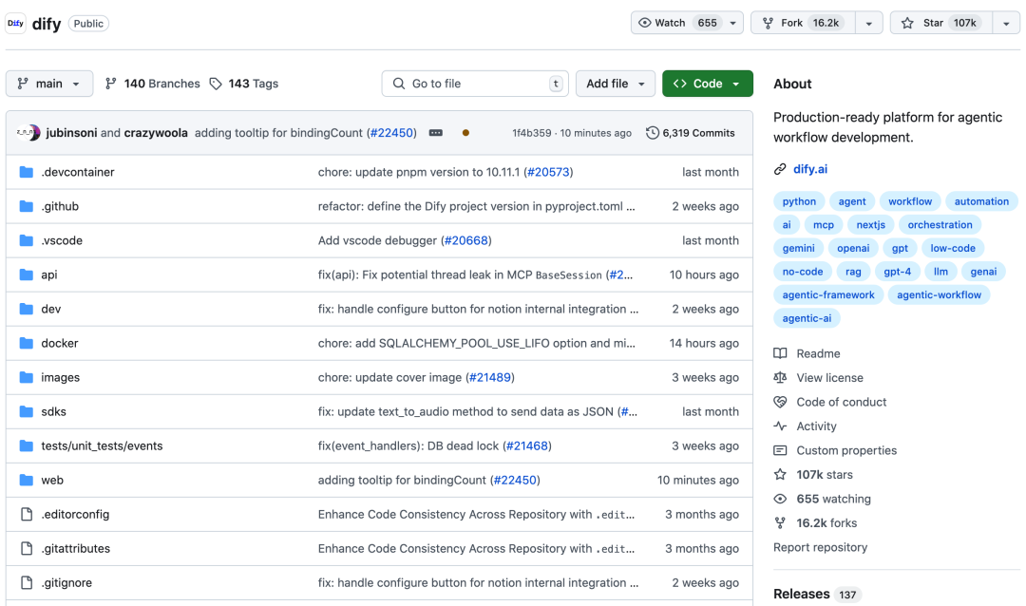Open the dev folder name
The image size is (1026, 606).
(51, 309)
